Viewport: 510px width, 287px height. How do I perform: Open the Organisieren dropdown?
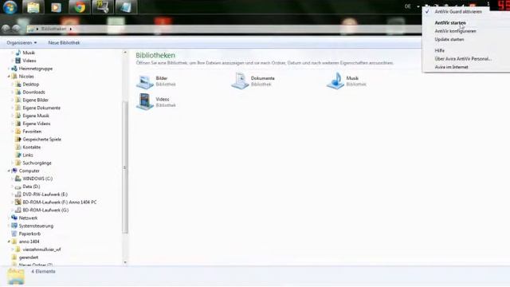pos(22,42)
